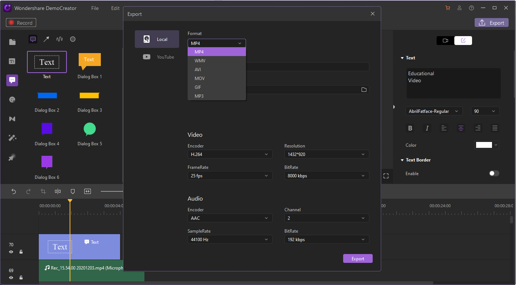Open the font dropdown AbrilFatface-Regular
The width and height of the screenshot is (516, 285).
[434, 111]
